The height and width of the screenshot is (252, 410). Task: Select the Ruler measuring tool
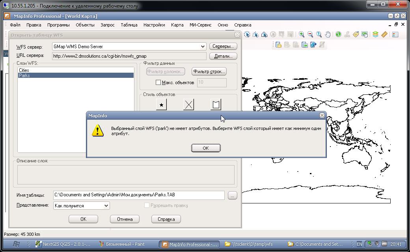(384, 34)
